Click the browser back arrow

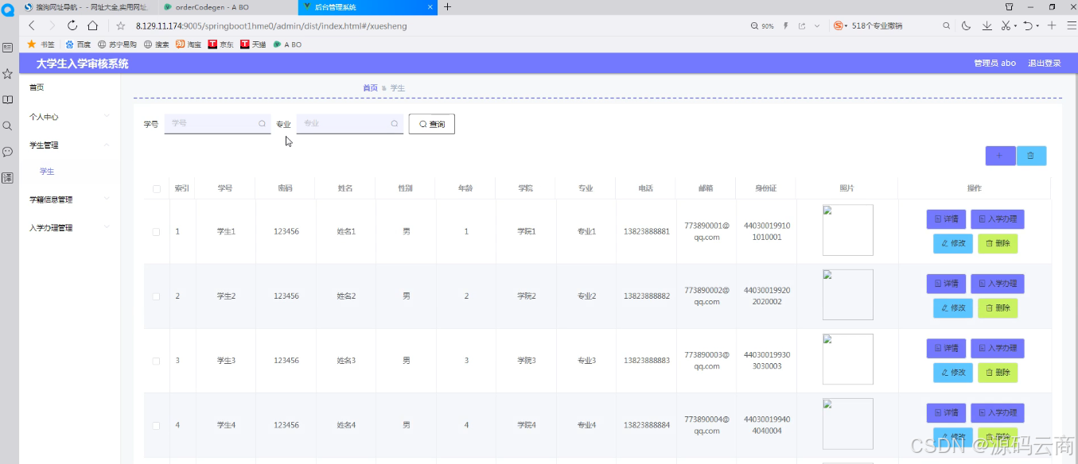(x=32, y=25)
